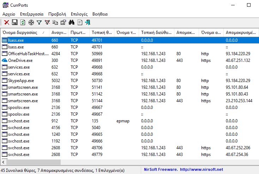Click the icon of svchost.exe port 49779
259x174 pixels.
[5, 155]
